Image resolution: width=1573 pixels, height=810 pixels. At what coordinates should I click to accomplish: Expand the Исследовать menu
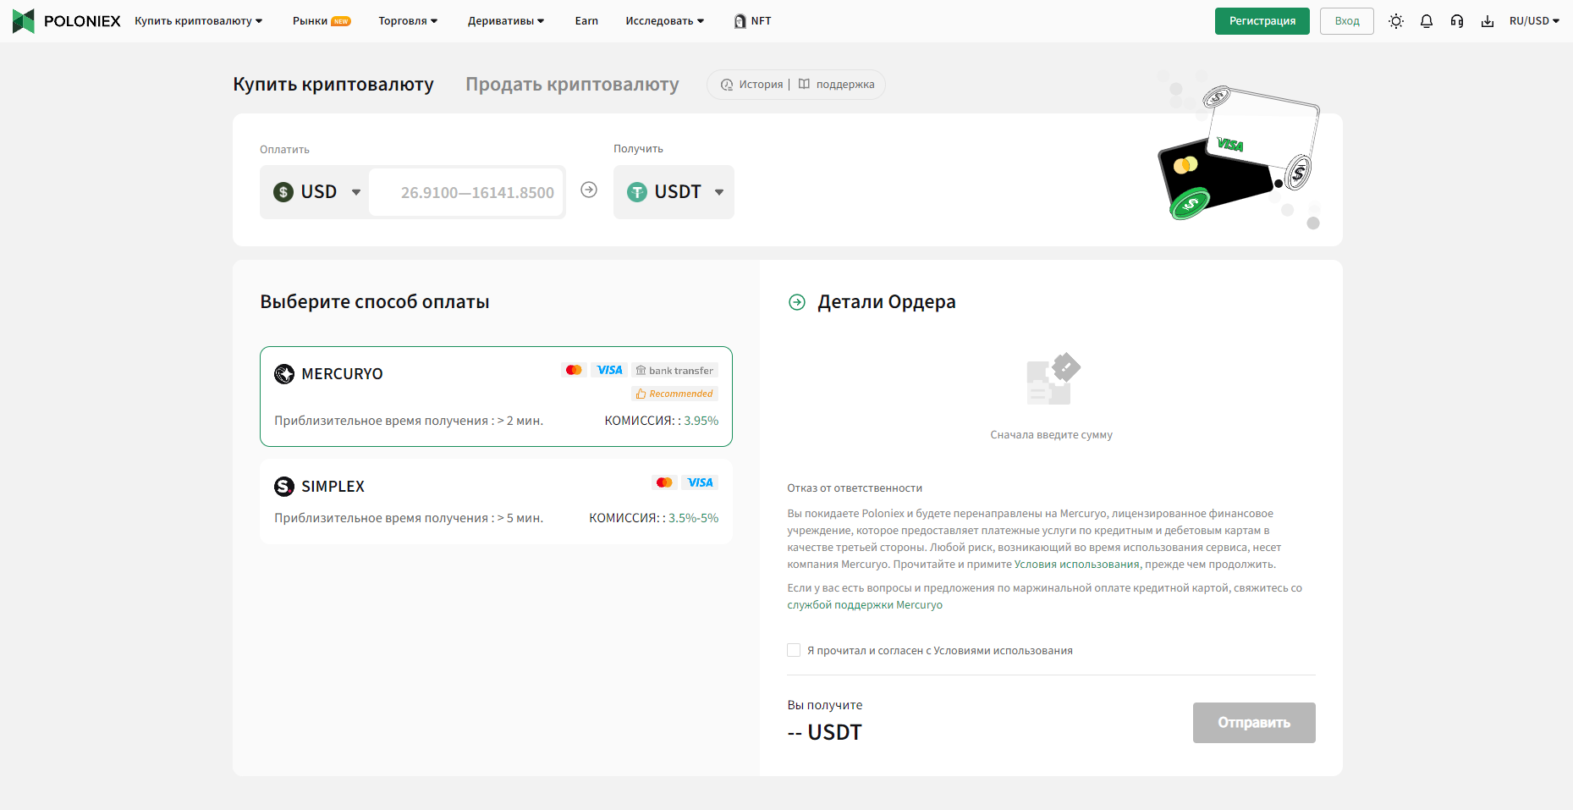coord(665,21)
